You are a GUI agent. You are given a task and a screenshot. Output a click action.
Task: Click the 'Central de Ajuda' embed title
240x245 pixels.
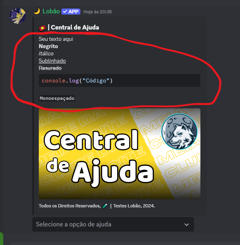point(75,27)
